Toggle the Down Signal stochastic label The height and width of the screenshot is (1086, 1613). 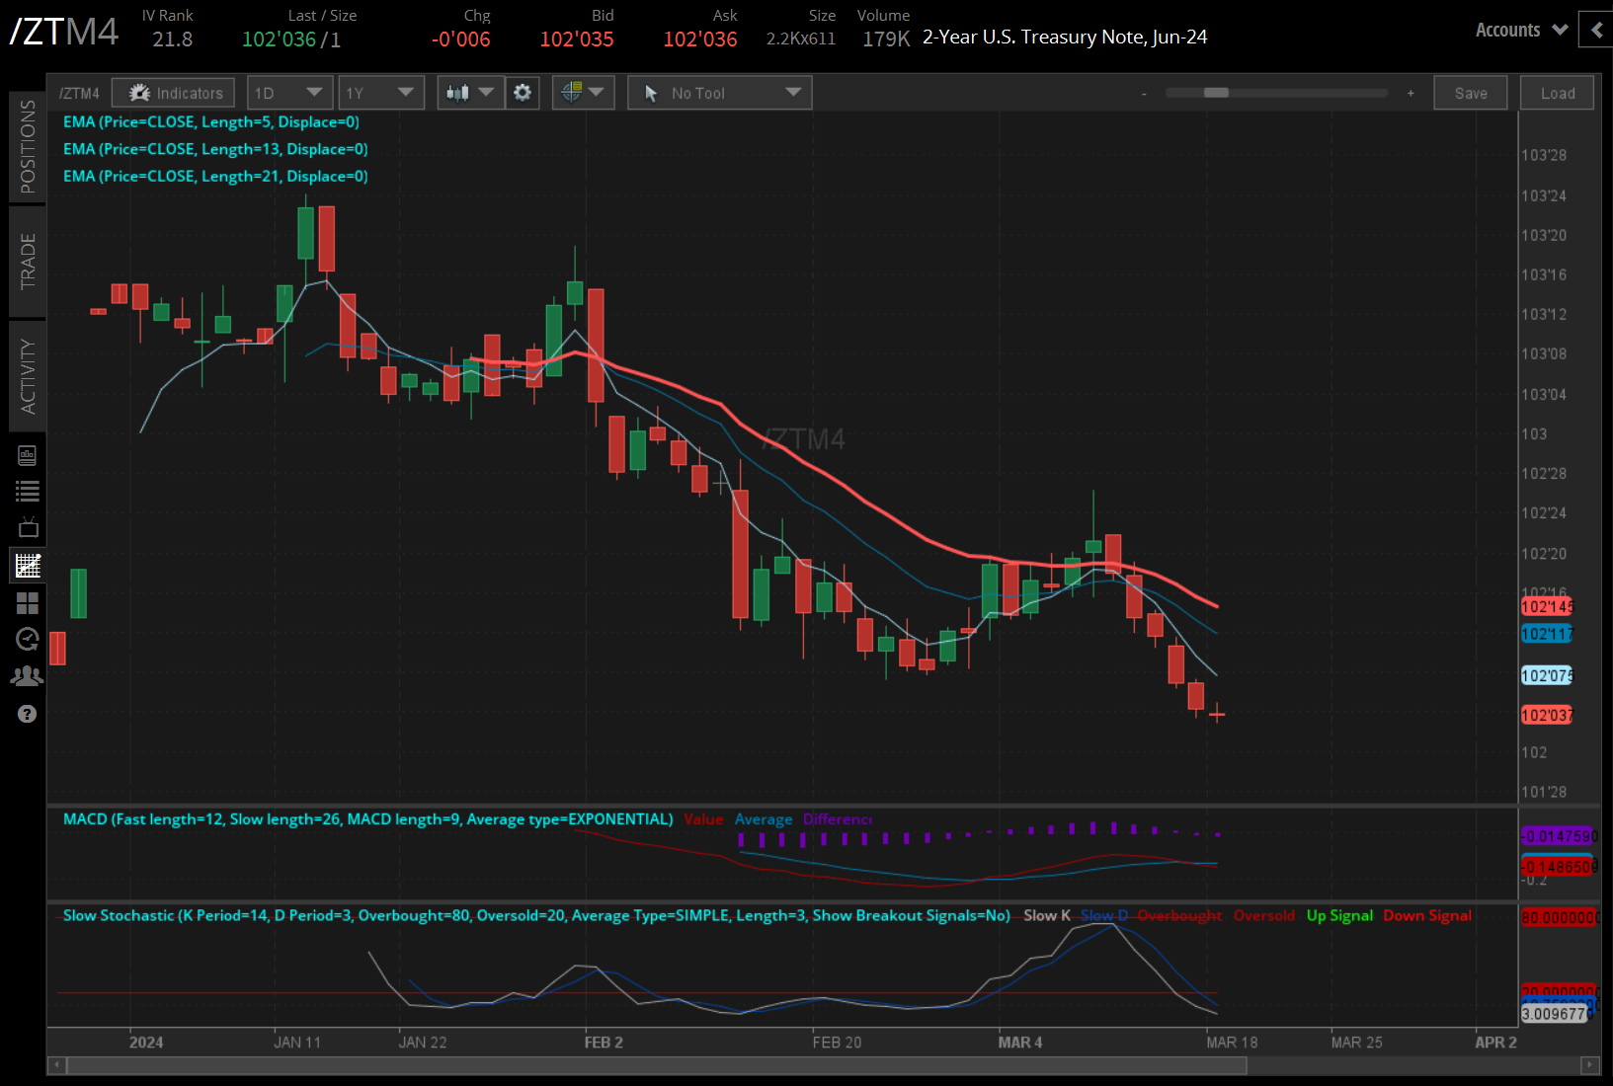click(x=1426, y=915)
